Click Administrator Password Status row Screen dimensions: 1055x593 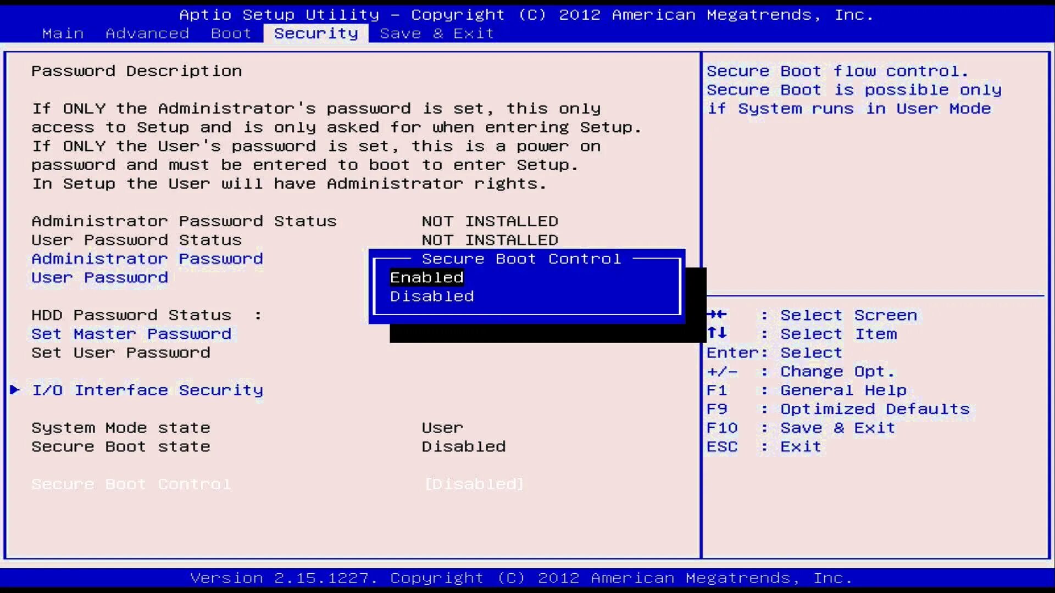tap(184, 221)
